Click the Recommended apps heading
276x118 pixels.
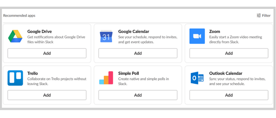click(19, 16)
